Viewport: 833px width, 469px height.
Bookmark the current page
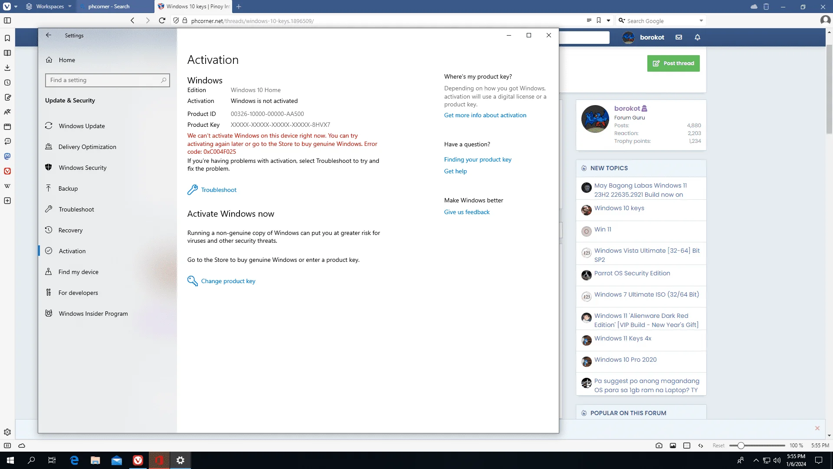[599, 20]
